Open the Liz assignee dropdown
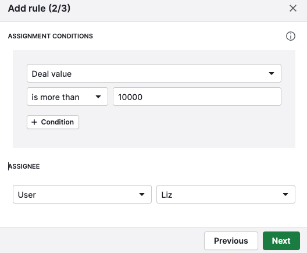This screenshot has height=253, width=307. pyautogui.click(x=226, y=194)
